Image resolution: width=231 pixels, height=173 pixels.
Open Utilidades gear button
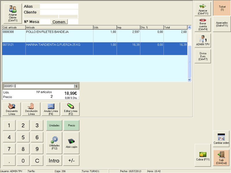pyautogui.click(x=54, y=143)
